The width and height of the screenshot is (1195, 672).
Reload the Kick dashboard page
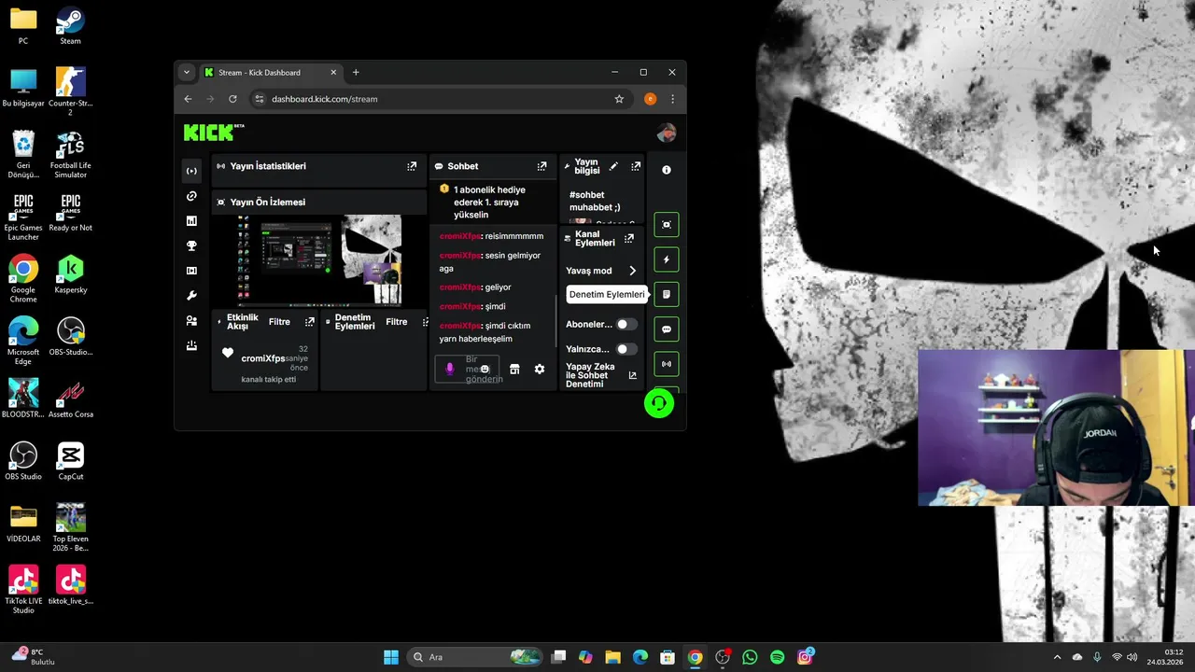232,99
